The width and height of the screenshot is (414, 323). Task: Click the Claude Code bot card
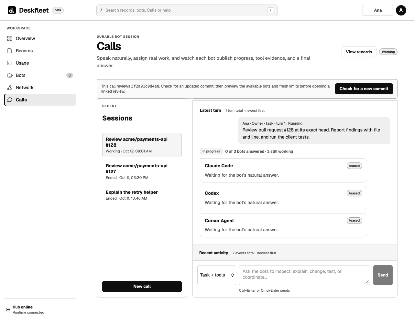click(283, 171)
